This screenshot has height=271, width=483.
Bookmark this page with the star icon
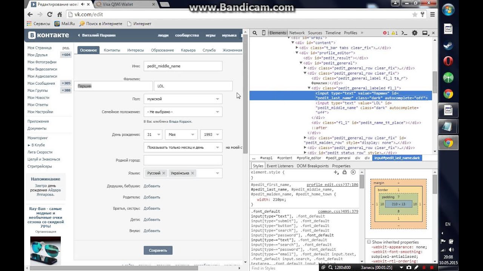click(415, 14)
